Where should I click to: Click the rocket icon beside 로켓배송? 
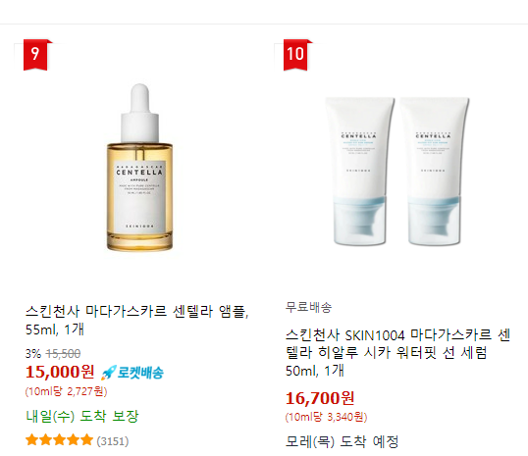pos(109,373)
